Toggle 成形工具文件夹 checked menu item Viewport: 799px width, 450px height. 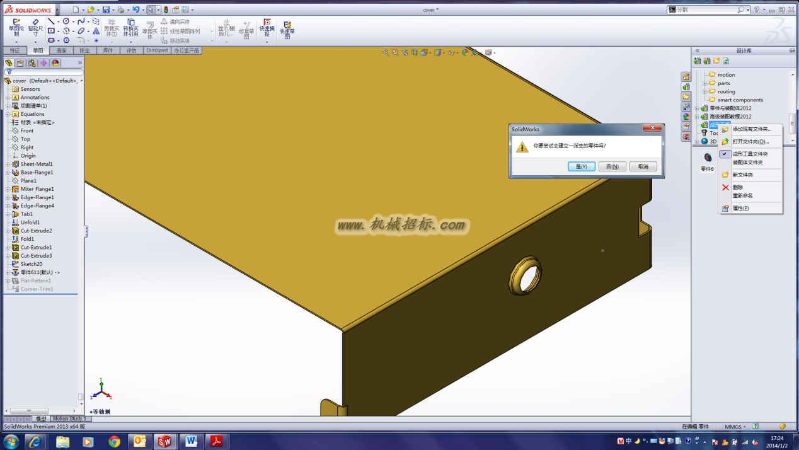[x=750, y=154]
